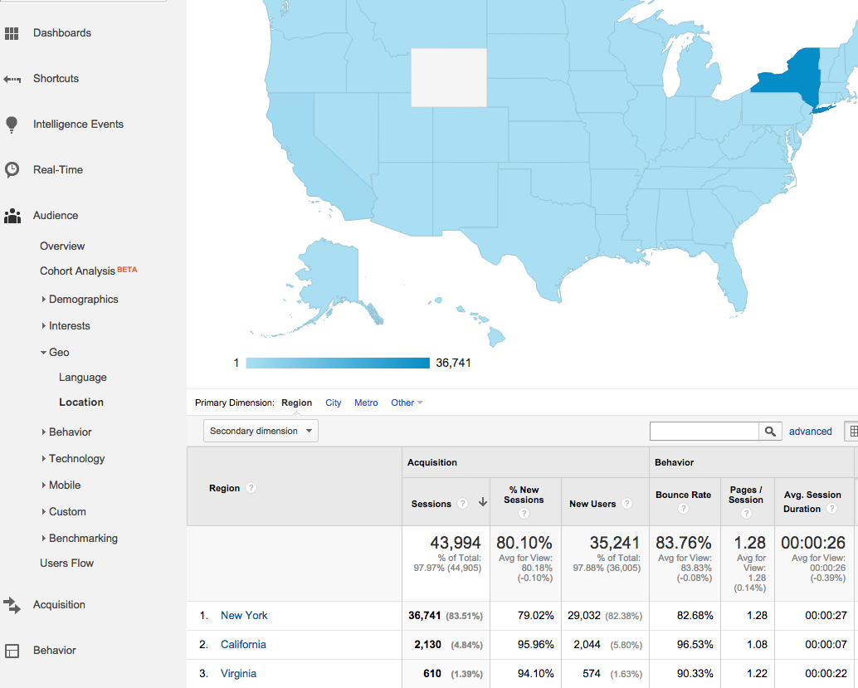The width and height of the screenshot is (858, 688).
Task: Click help icon next to Region header
Action: click(x=251, y=488)
